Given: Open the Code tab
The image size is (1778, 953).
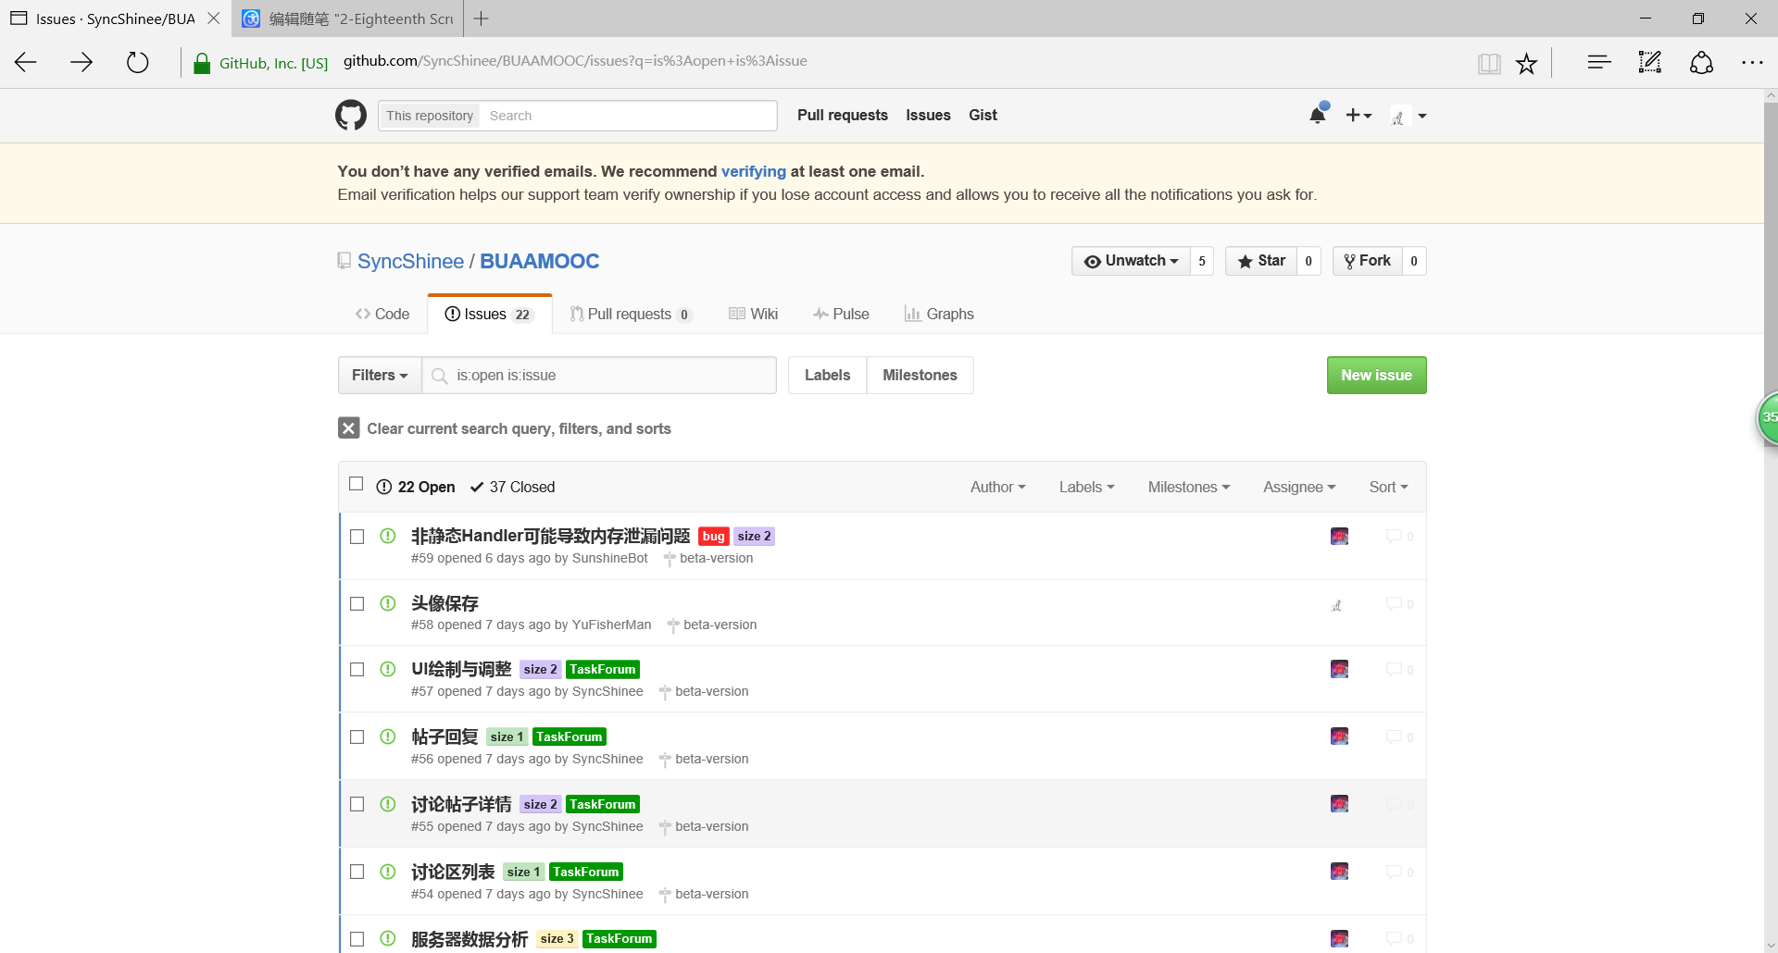Looking at the screenshot, I should coord(382,315).
